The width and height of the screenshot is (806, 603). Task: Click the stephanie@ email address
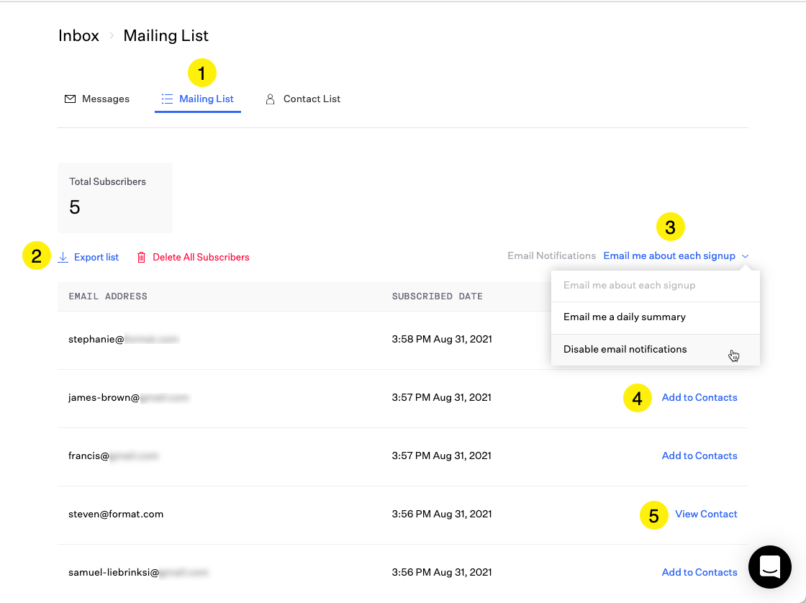pyautogui.click(x=123, y=340)
